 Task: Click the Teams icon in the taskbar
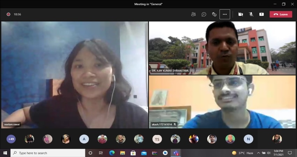click(x=176, y=153)
